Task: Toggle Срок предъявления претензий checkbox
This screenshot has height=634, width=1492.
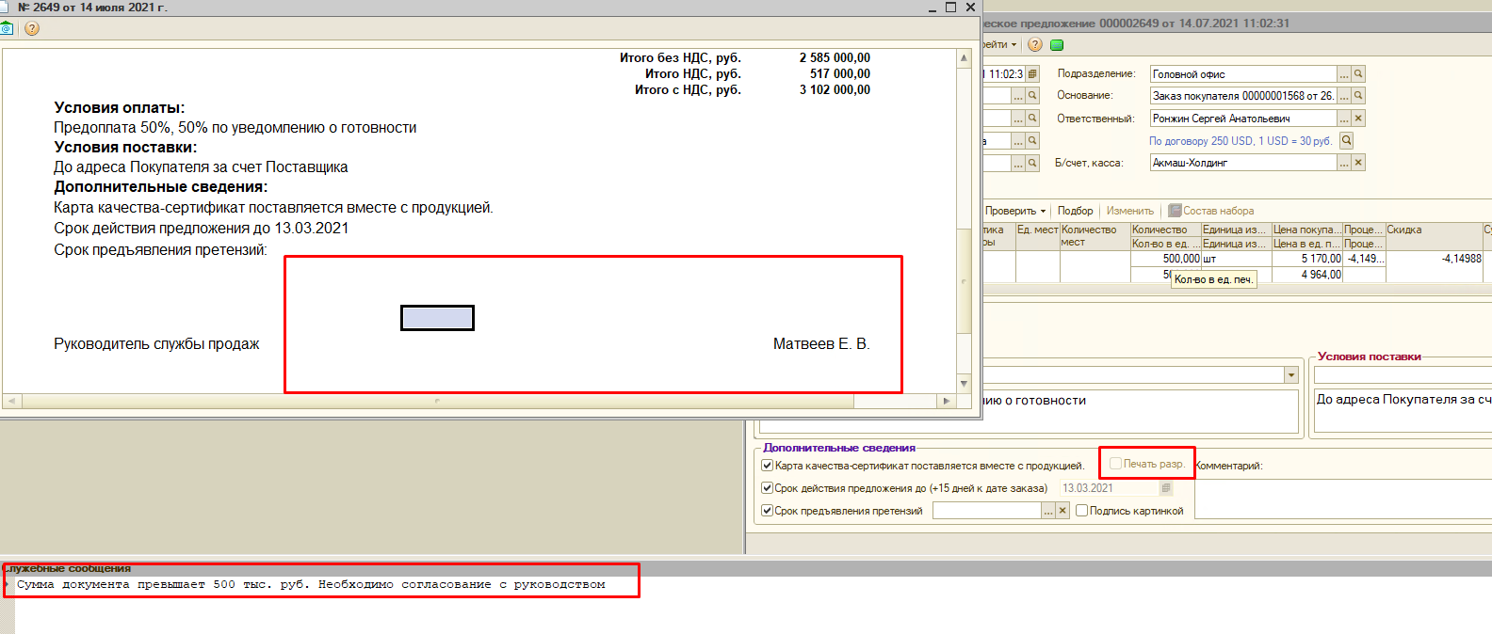Action: tap(767, 510)
